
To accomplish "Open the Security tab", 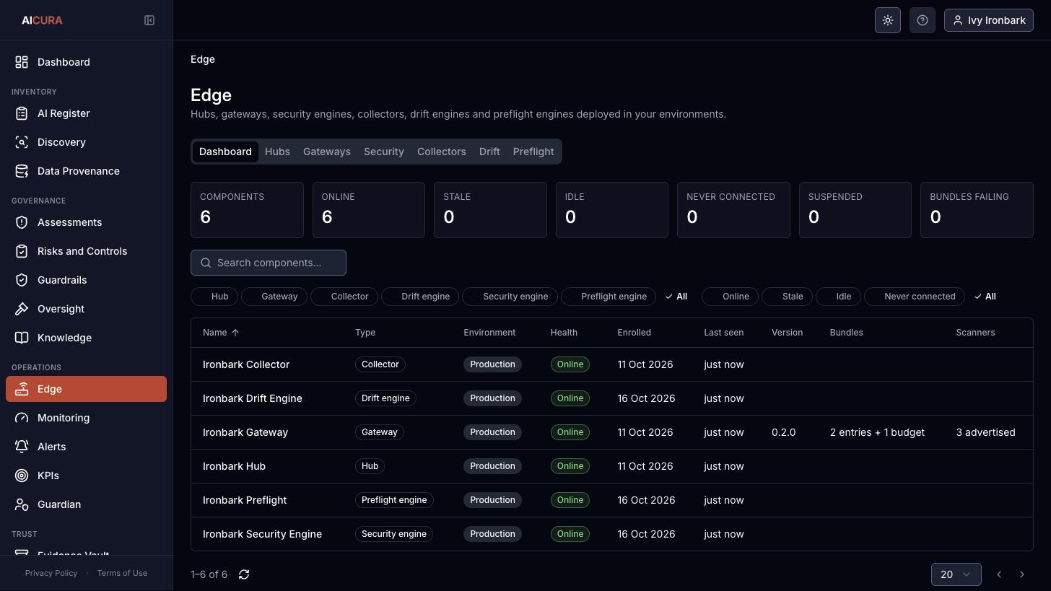I will [384, 152].
